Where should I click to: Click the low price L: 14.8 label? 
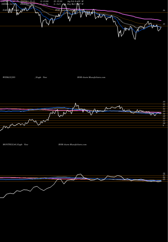(x=58, y=4)
